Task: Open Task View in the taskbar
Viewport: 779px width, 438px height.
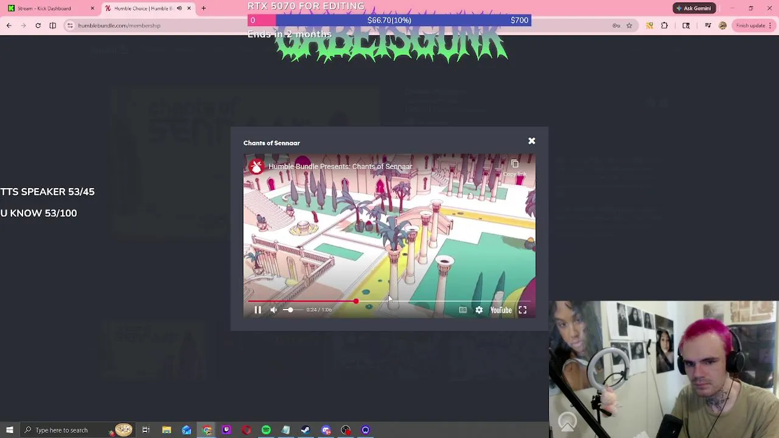Action: [x=146, y=430]
